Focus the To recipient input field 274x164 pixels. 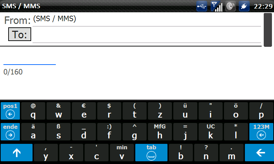pyautogui.click(x=147, y=35)
